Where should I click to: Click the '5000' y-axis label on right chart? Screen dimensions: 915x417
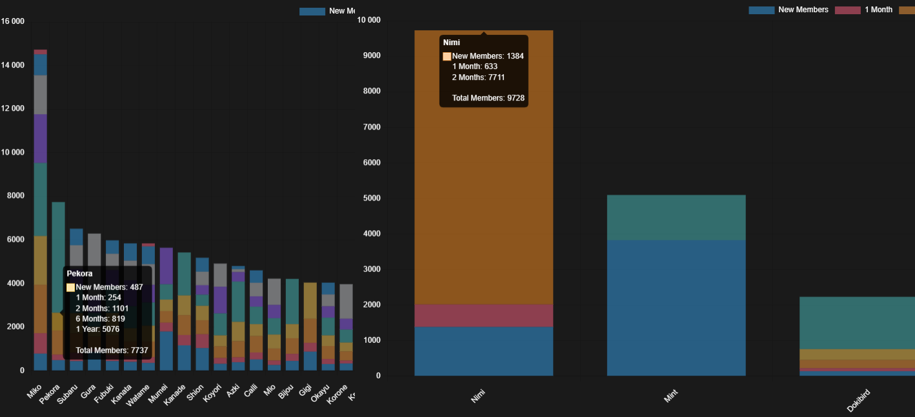(x=370, y=199)
